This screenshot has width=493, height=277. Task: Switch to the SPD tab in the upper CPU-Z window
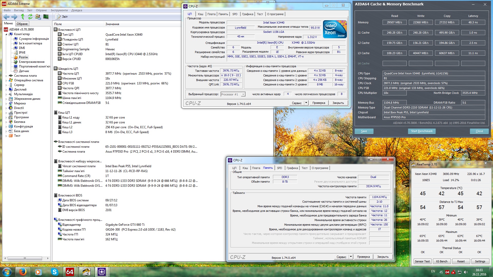click(x=235, y=14)
